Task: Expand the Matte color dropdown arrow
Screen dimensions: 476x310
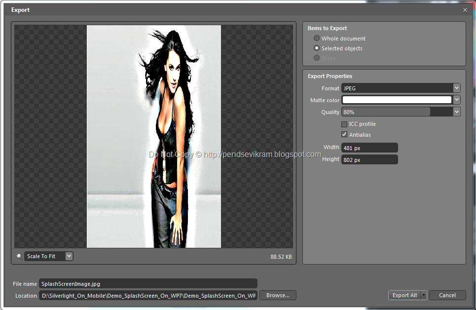Action: tap(457, 100)
